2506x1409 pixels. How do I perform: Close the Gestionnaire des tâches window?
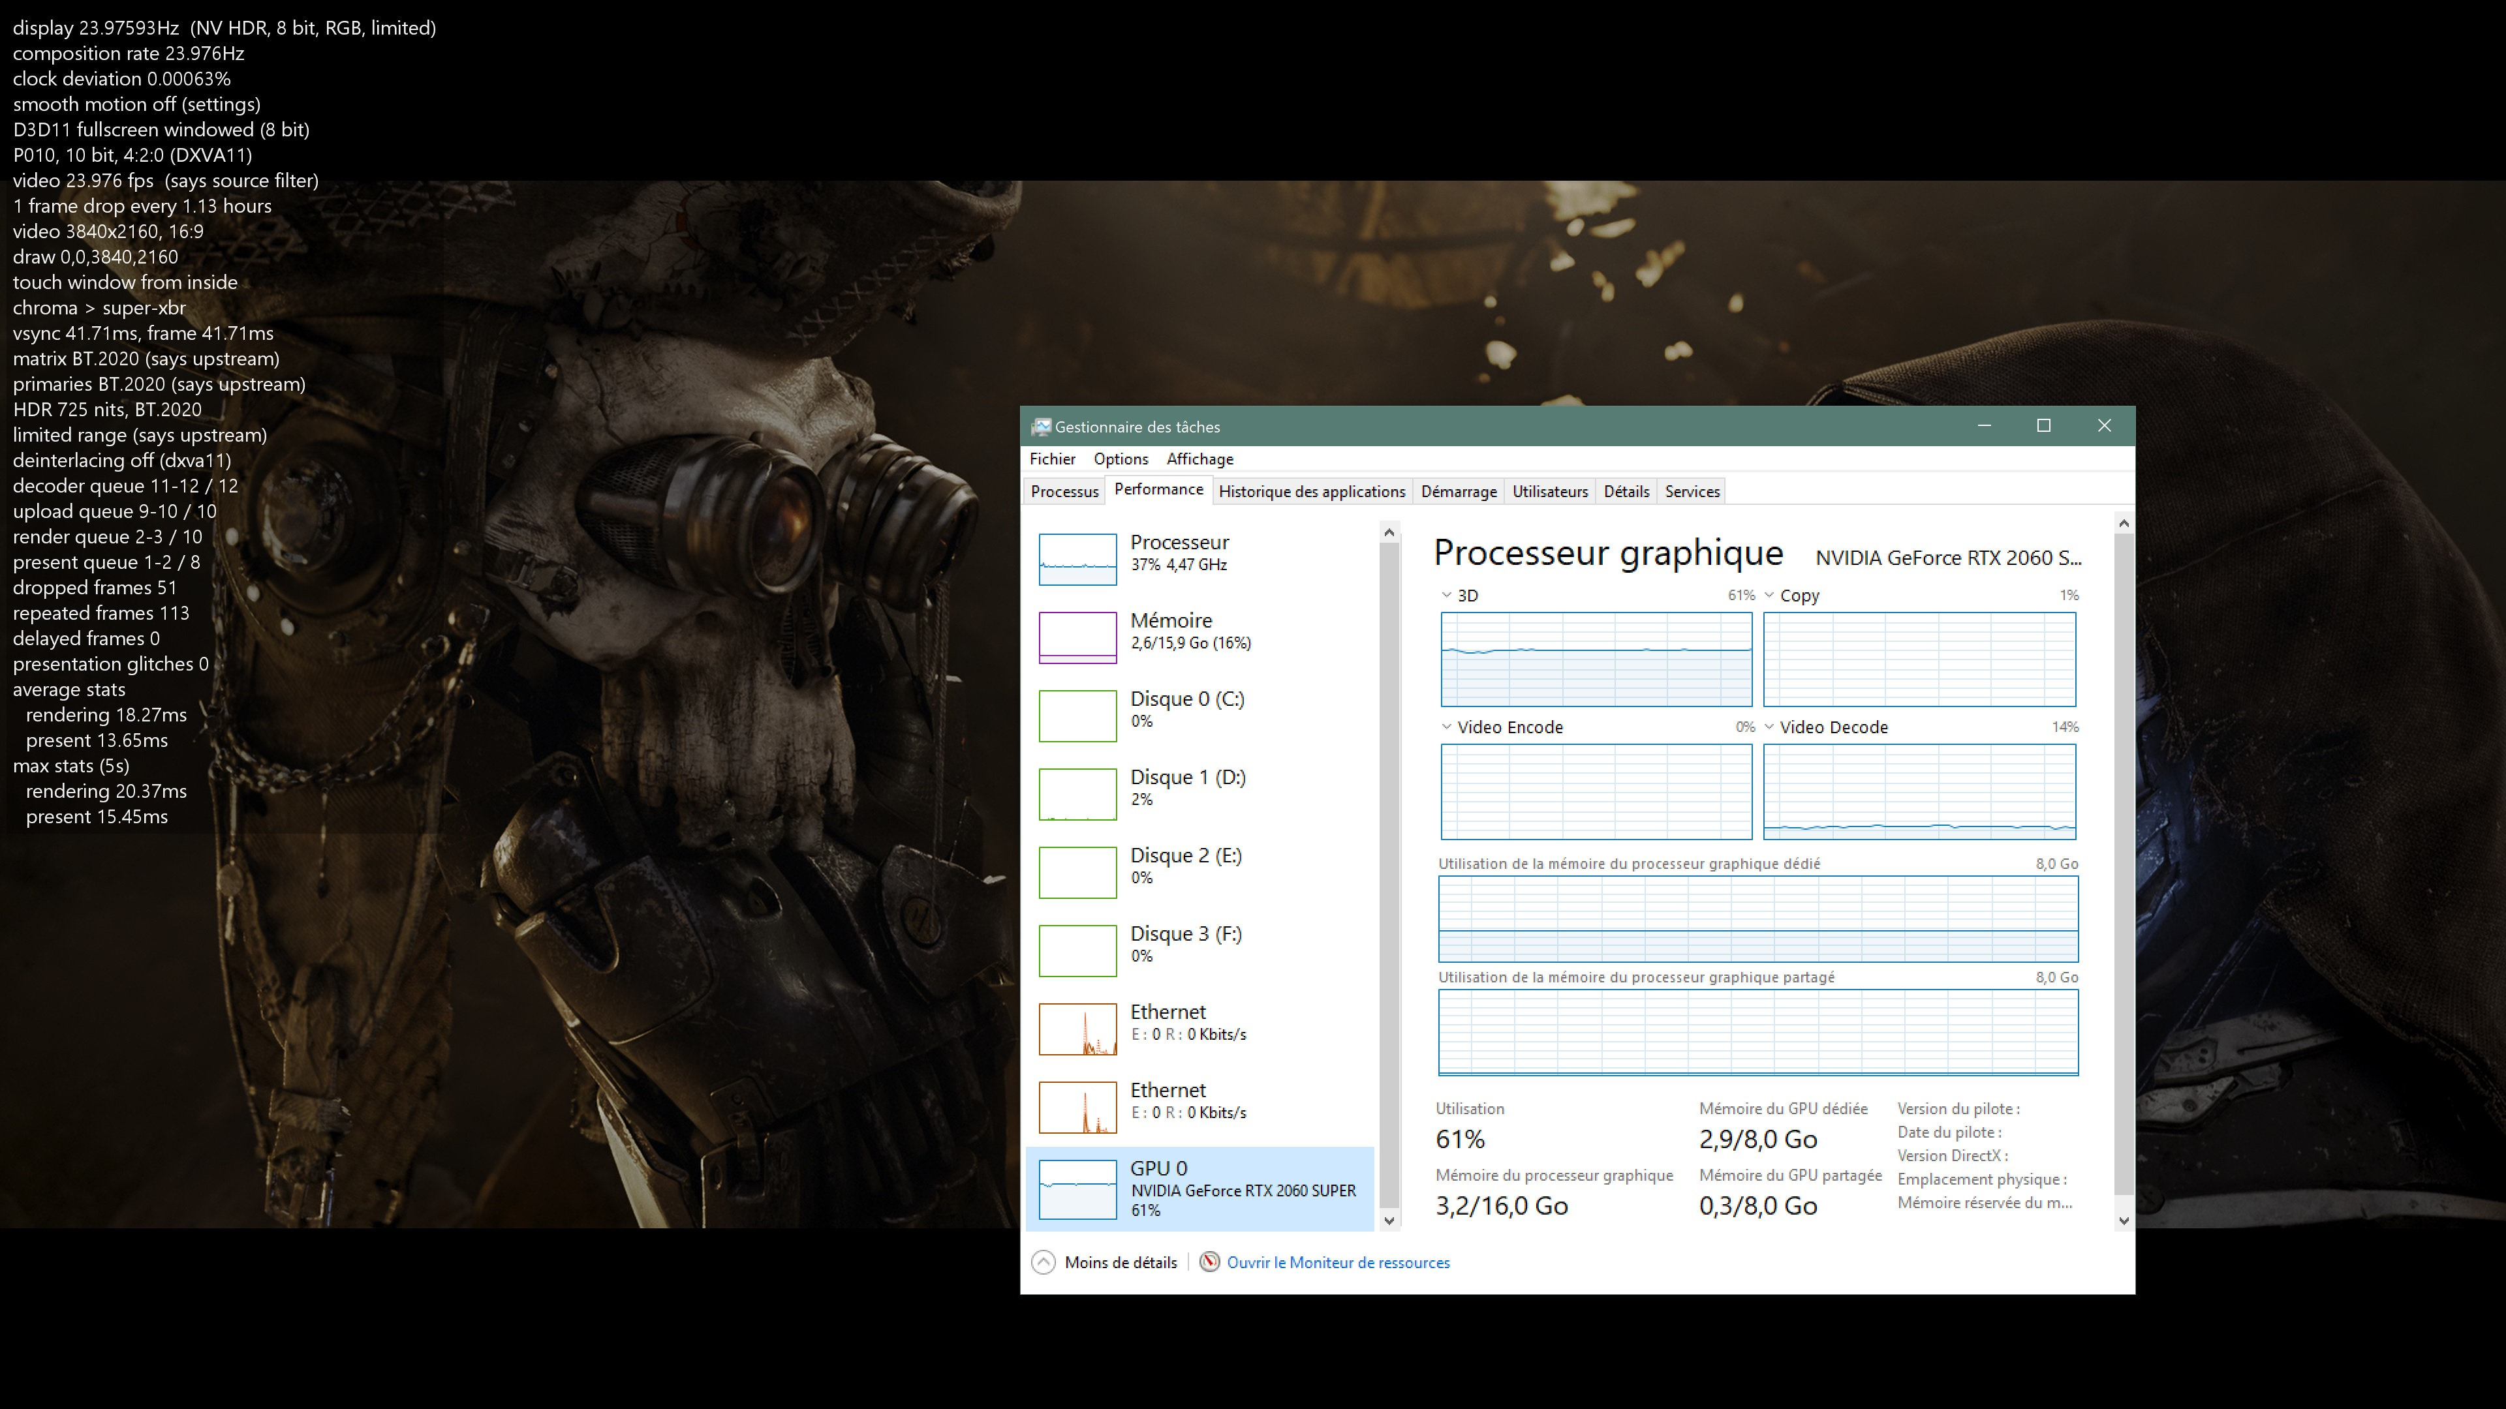[x=2104, y=426]
